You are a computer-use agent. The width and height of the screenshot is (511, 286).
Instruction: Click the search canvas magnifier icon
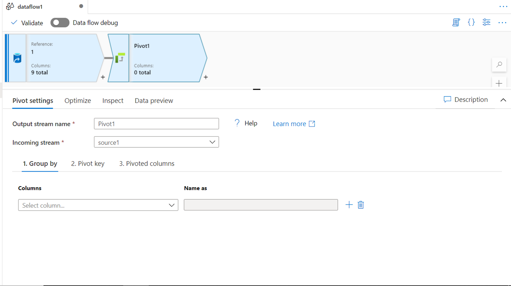499,65
